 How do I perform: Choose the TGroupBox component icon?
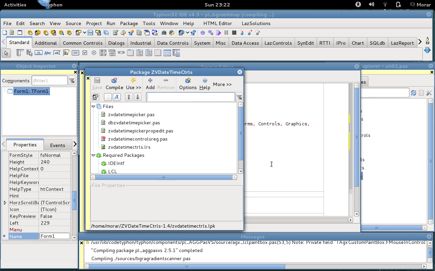[x=130, y=53]
